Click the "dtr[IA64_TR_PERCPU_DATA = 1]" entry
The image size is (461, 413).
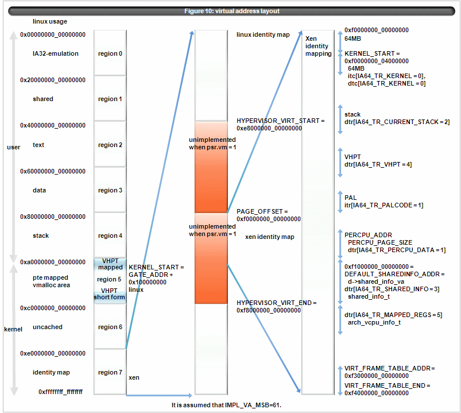click(397, 250)
